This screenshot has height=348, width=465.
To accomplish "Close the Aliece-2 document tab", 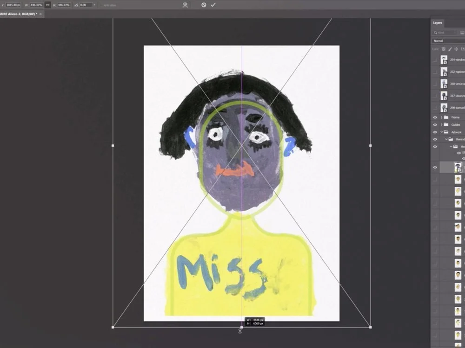I will click(x=40, y=14).
